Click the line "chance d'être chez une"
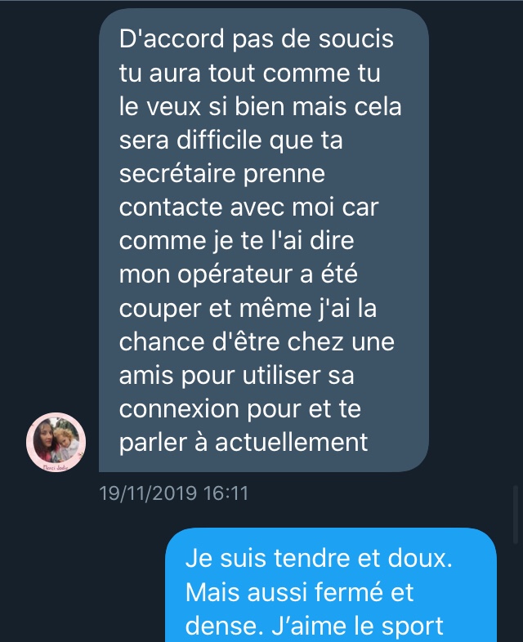This screenshot has height=642, width=523. click(257, 342)
